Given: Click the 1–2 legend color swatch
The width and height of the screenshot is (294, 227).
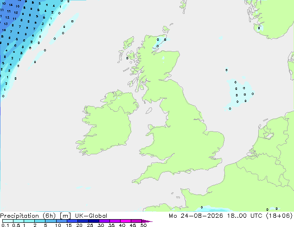Looking at the screenshot, I should pyautogui.click(x=29, y=221).
